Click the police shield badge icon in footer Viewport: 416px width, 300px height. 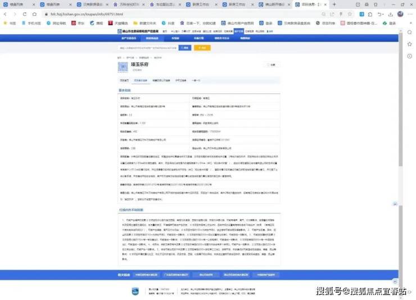[135, 291]
